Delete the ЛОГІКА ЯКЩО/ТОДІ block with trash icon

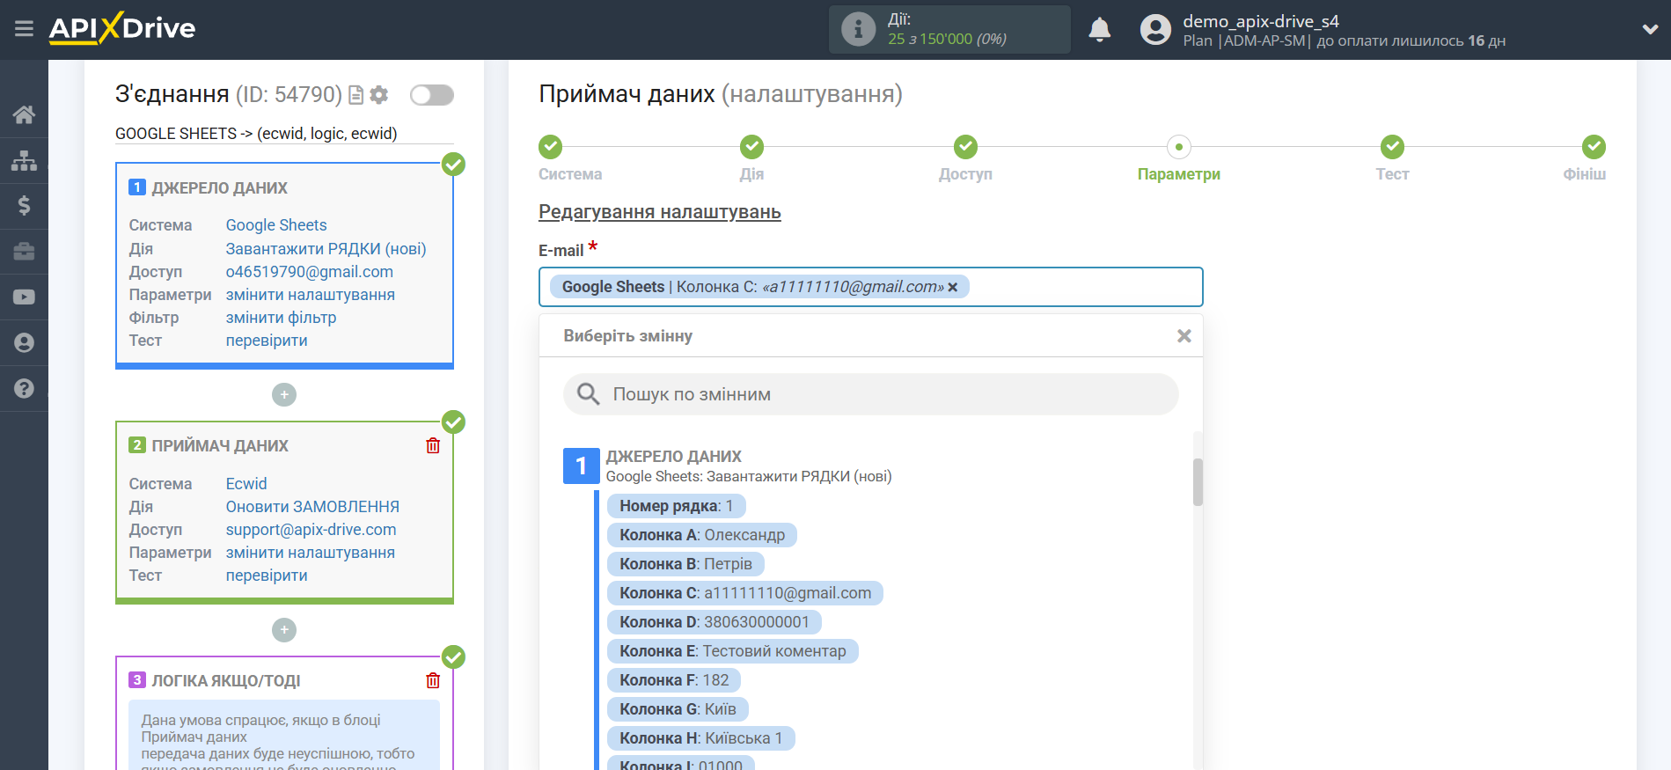coord(433,680)
